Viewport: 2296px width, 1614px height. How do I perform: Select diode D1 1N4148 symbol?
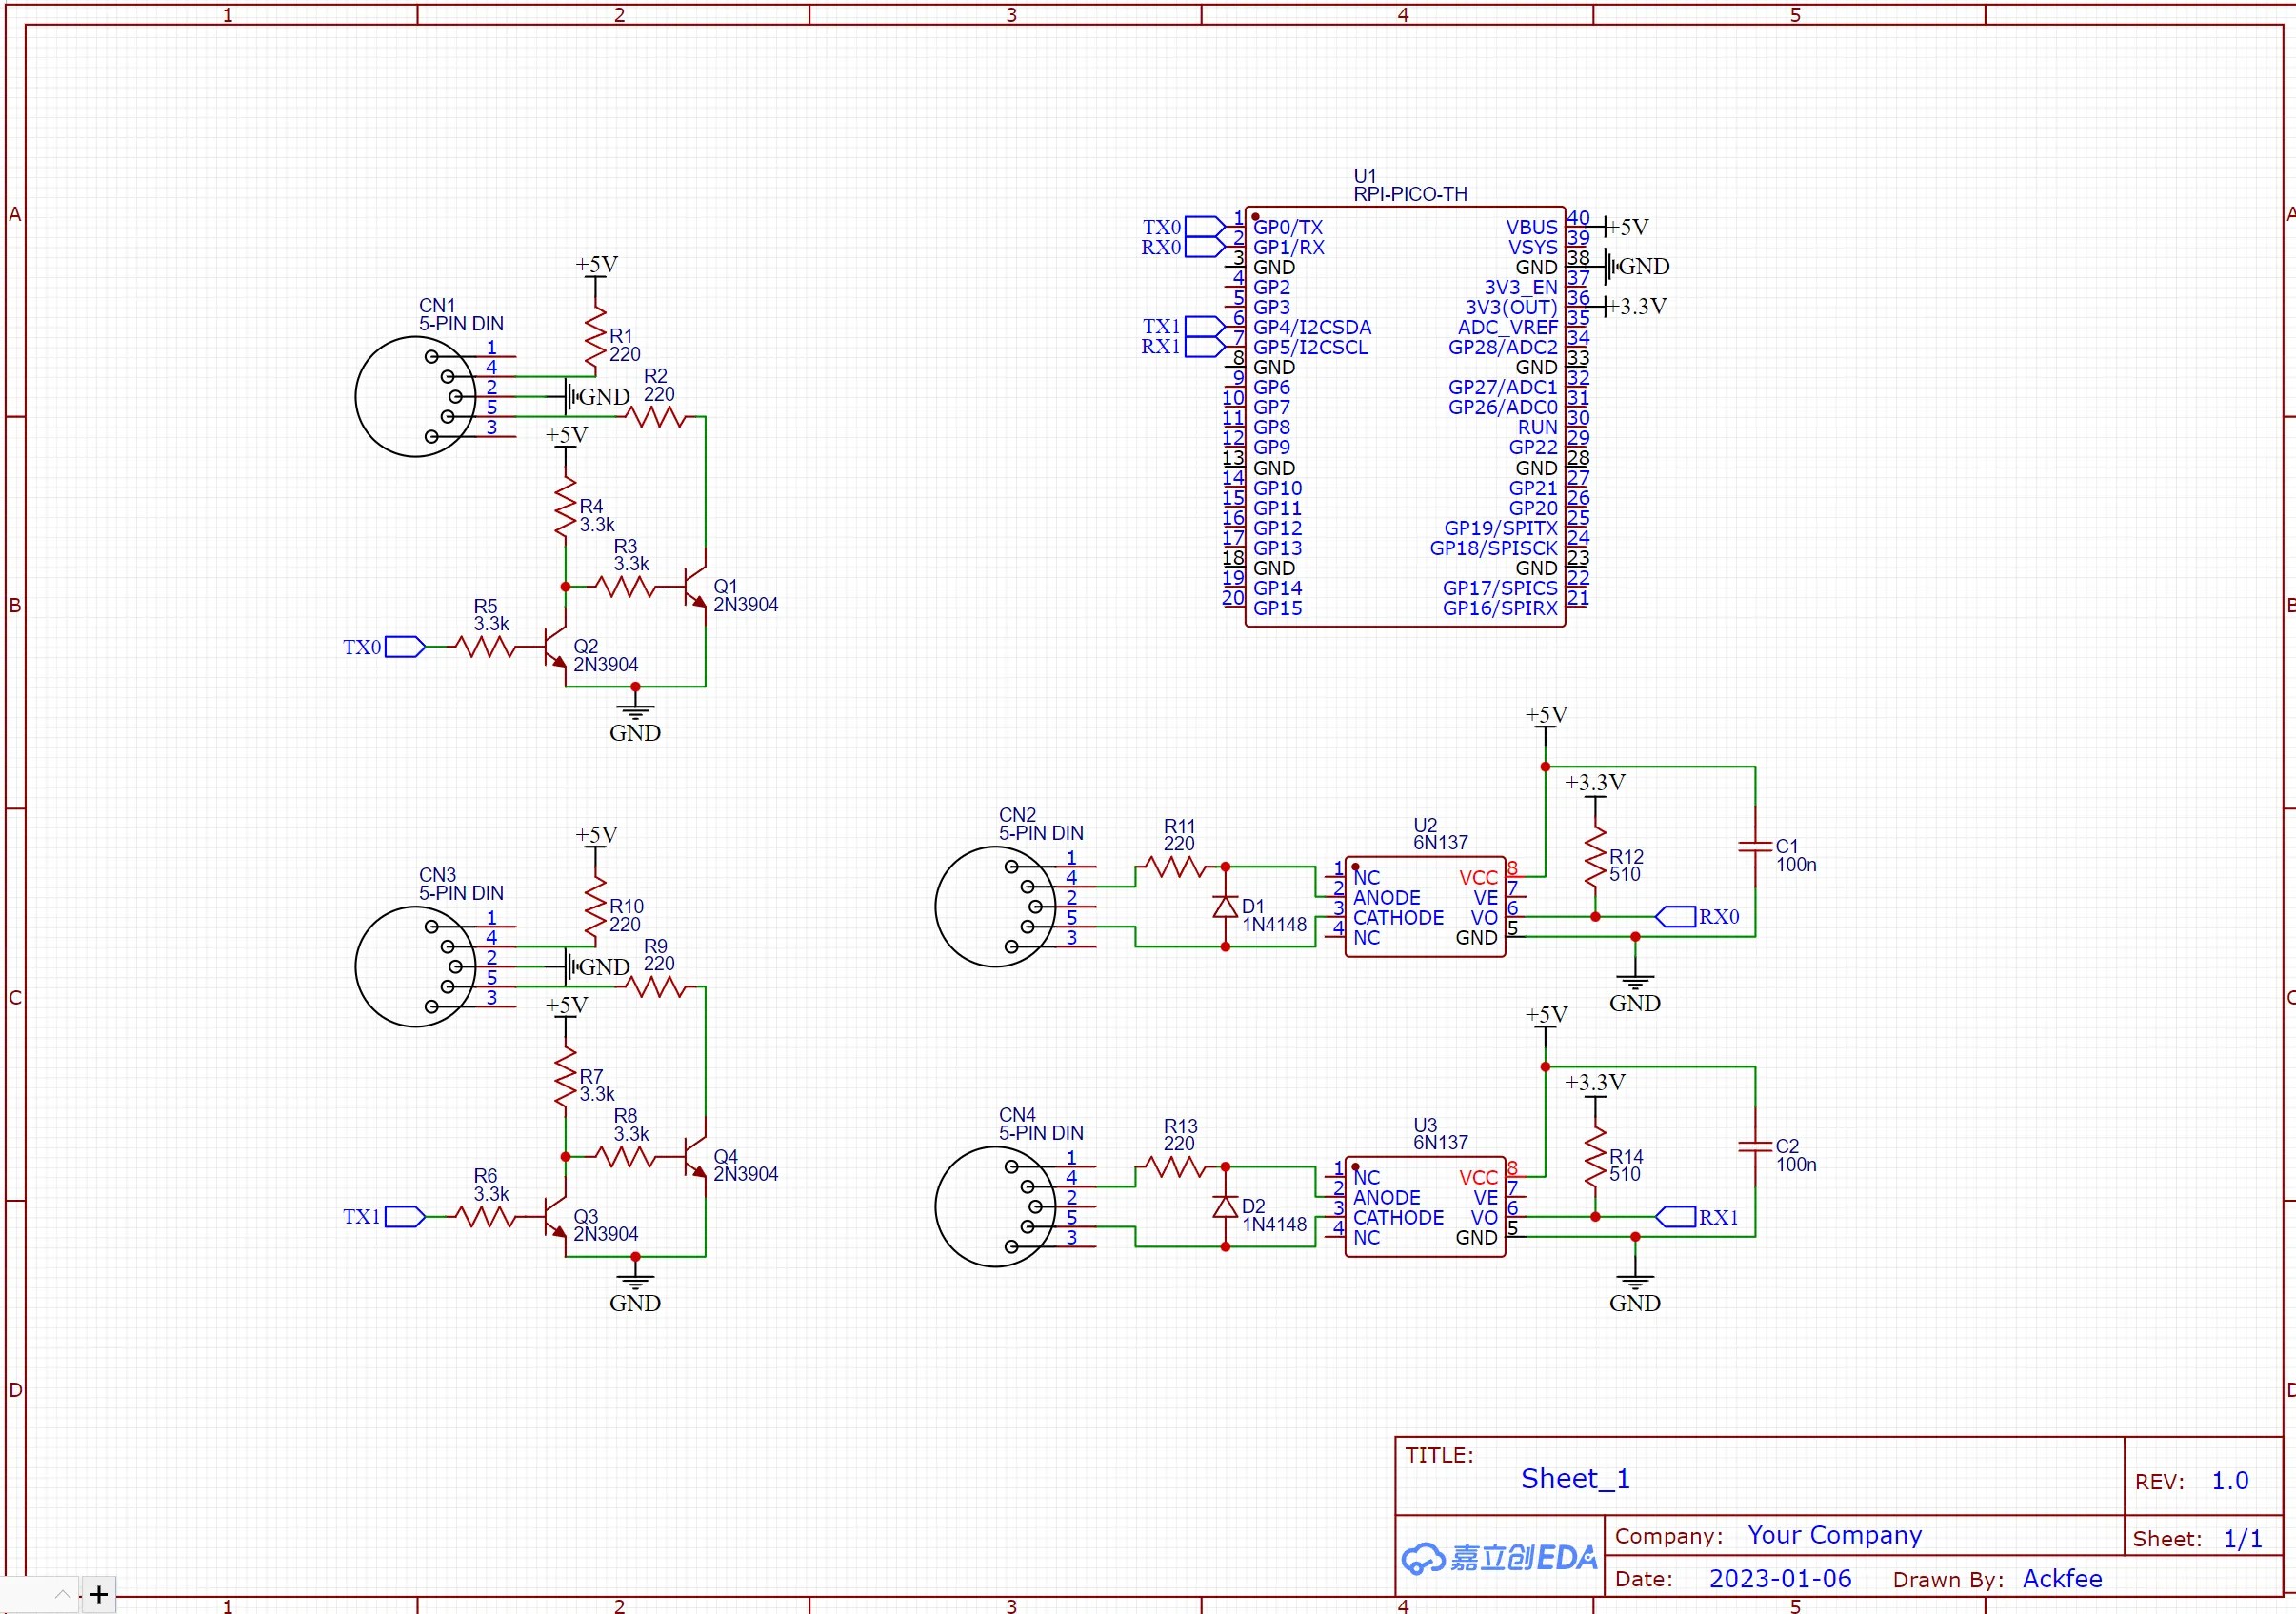(x=1225, y=907)
